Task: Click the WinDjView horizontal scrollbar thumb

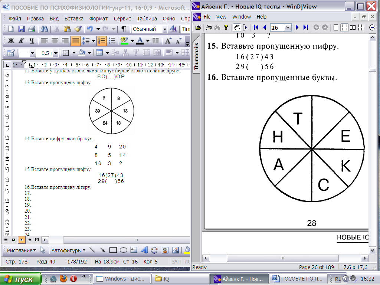Action: (282, 258)
